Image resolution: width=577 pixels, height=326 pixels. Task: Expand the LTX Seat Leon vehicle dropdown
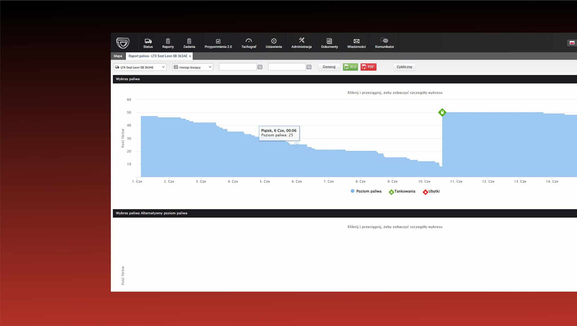[x=140, y=67]
